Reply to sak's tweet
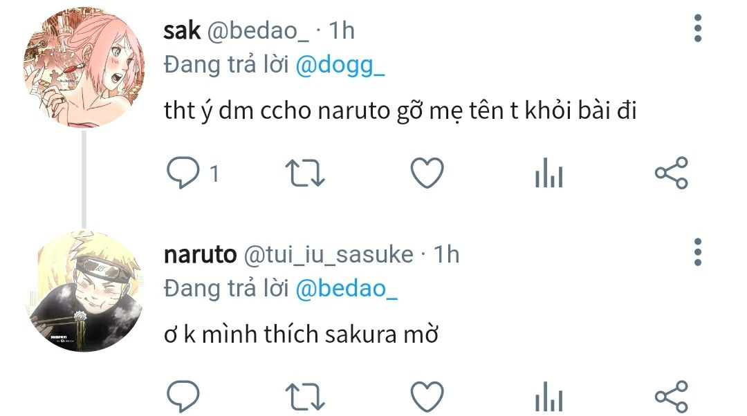 pyautogui.click(x=184, y=173)
